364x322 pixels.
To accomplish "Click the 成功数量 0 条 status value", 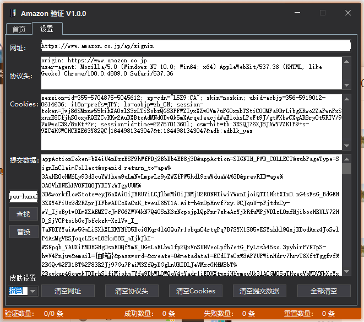I will 169,313.
